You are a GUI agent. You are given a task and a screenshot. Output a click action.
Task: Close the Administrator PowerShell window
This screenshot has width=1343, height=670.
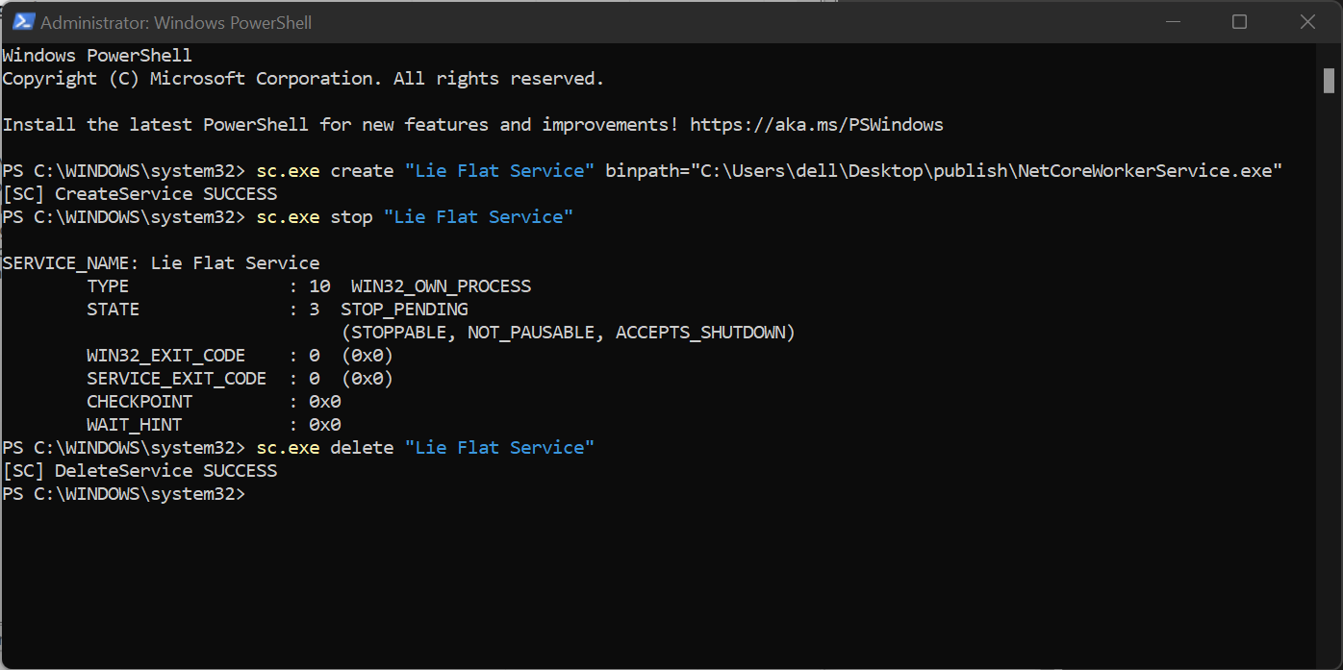(x=1307, y=21)
